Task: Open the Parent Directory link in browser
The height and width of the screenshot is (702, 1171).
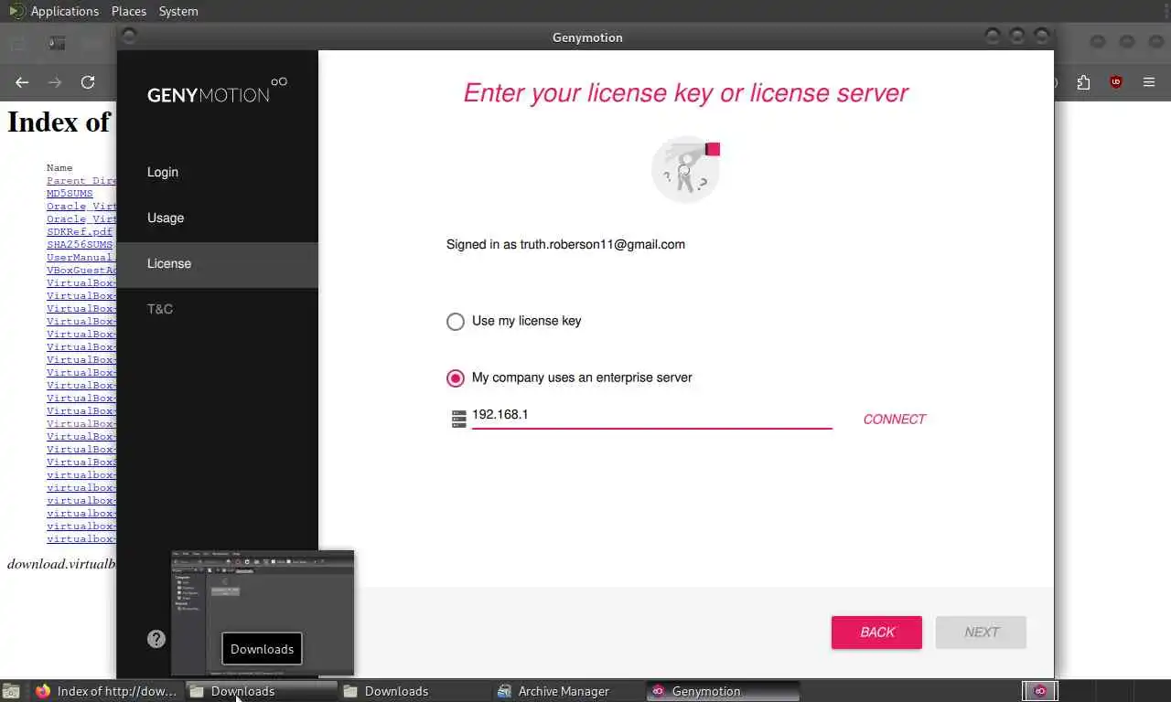Action: [81, 181]
